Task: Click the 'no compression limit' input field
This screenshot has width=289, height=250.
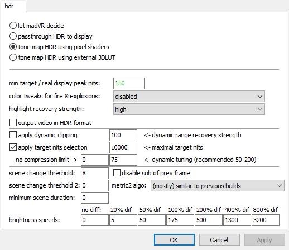Action: 95,160
